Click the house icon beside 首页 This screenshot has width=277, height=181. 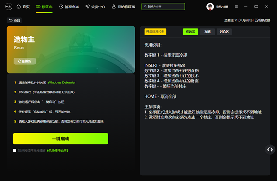pyautogui.click(x=18, y=6)
